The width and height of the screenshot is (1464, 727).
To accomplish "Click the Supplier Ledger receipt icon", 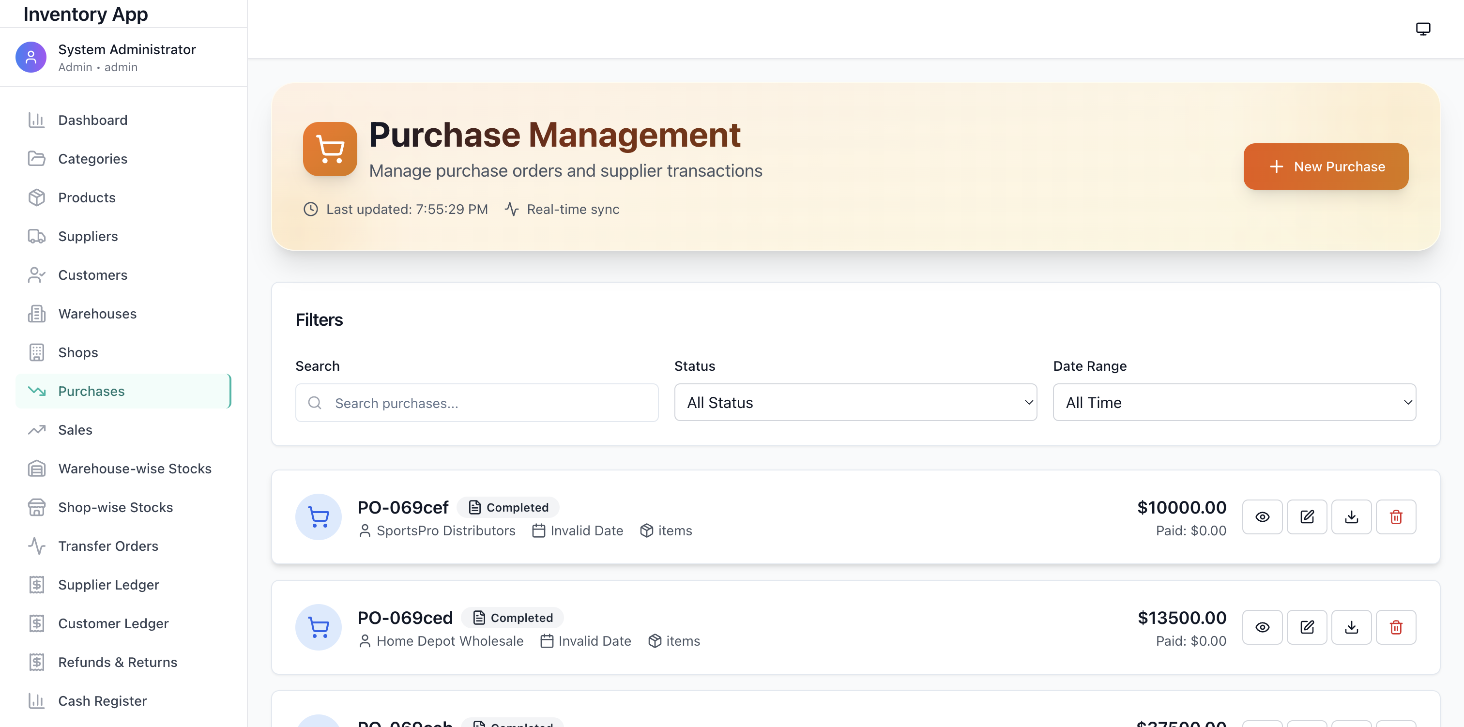I will coord(36,584).
